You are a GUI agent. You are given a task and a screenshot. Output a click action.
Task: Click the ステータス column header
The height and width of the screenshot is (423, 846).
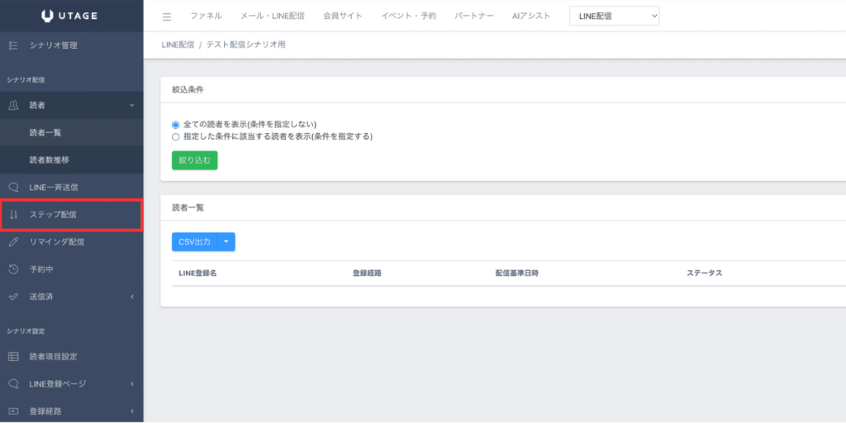click(704, 273)
